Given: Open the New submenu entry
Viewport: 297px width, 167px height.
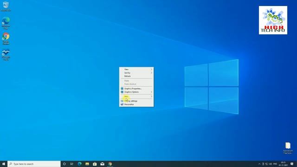Looking at the screenshot, I should pyautogui.click(x=136, y=96).
